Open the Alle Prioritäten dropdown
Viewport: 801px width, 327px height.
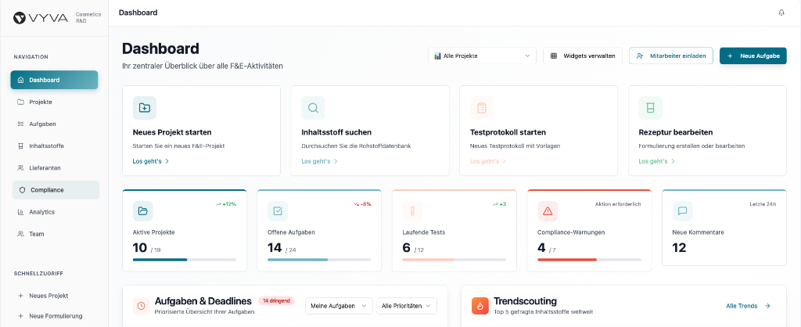406,306
